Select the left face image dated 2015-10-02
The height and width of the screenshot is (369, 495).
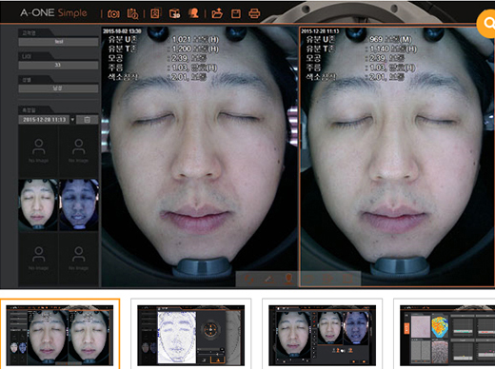point(200,157)
